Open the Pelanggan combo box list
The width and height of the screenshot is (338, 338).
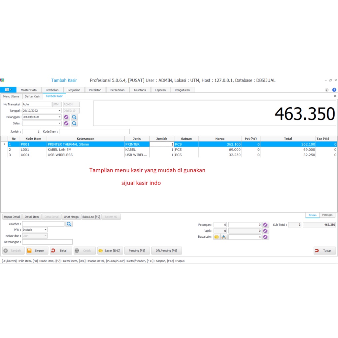(x=59, y=117)
